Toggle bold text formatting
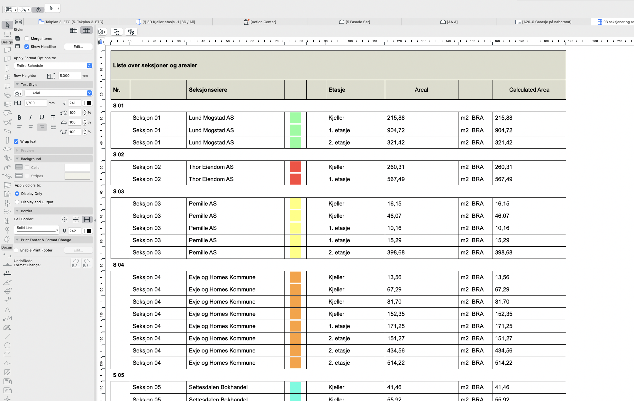 [19, 118]
